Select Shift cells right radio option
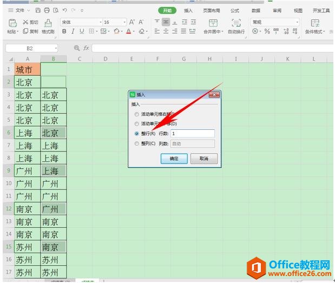 point(136,114)
